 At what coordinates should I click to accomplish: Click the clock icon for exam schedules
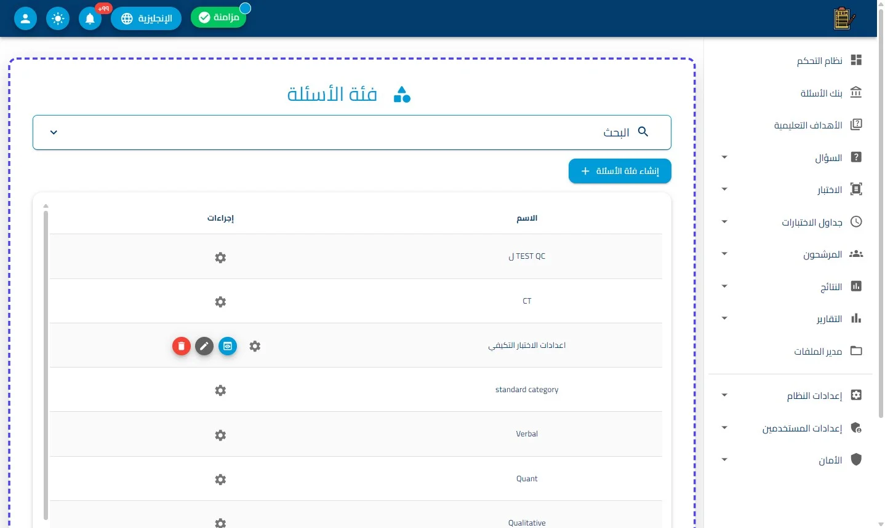click(x=856, y=221)
